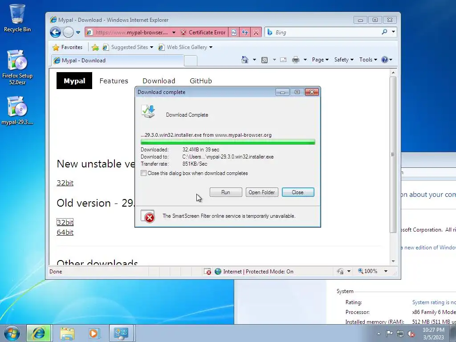Open the Favorites star button
456x342 pixels.
(x=68, y=47)
